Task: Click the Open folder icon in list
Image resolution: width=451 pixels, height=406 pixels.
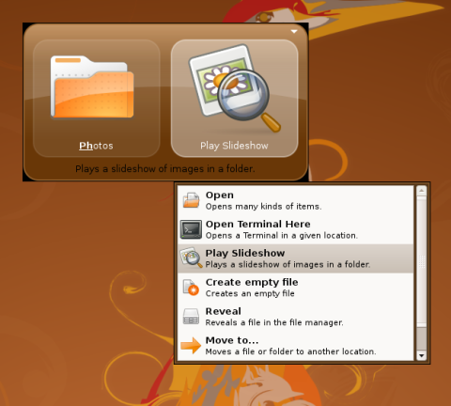Action: pos(191,200)
